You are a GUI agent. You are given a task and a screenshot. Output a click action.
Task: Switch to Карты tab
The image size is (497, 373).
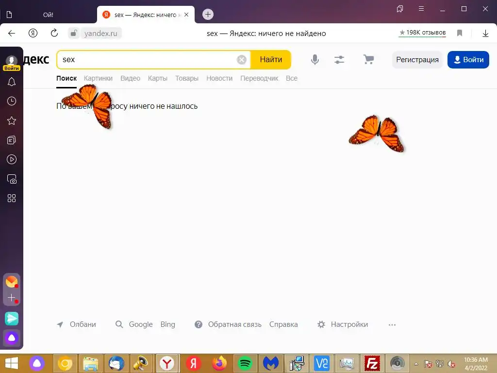click(158, 78)
